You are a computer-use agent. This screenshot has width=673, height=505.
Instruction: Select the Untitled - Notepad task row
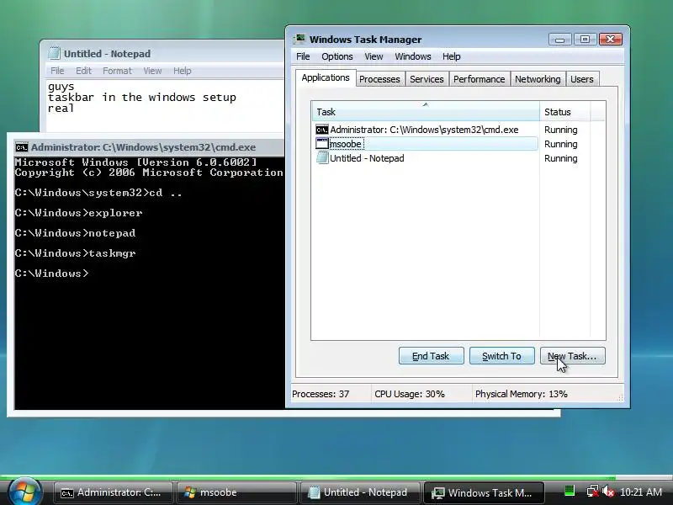click(426, 158)
